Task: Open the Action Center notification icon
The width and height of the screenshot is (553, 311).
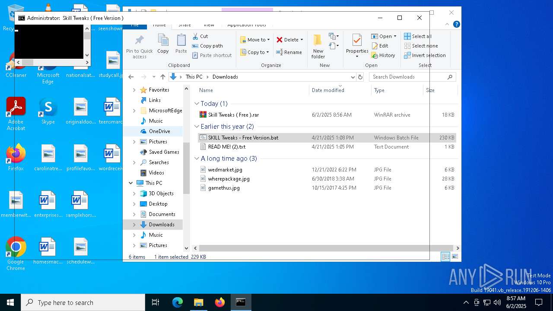Action: [539, 302]
